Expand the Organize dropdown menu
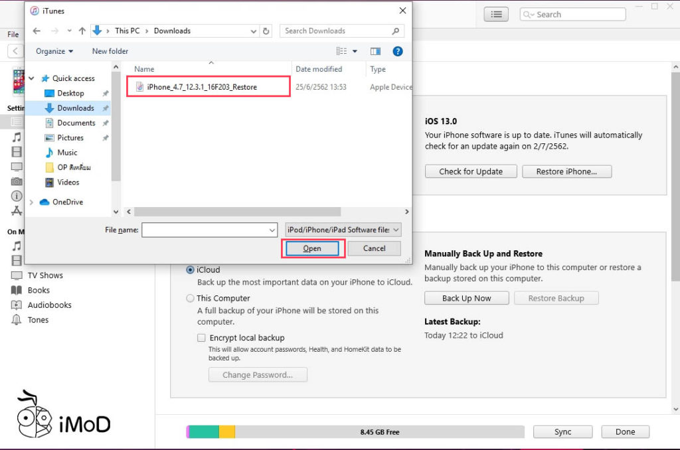This screenshot has height=450, width=680. (54, 51)
